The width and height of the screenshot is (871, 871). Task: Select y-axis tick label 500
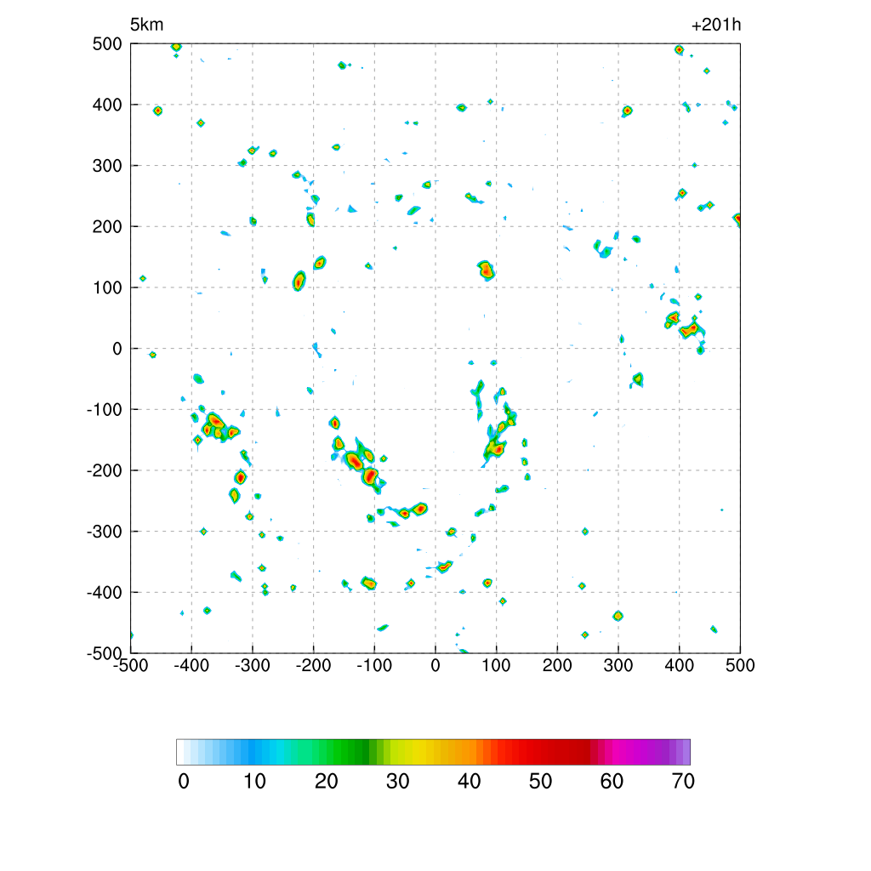[x=107, y=44]
